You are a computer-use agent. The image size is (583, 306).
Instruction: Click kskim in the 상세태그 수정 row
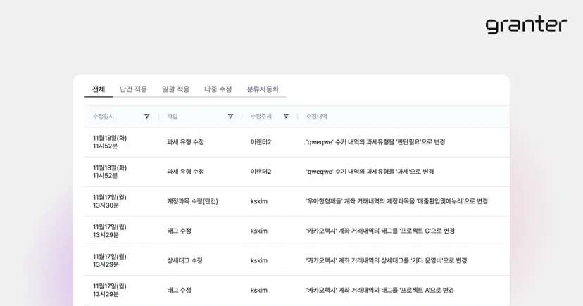click(x=259, y=261)
